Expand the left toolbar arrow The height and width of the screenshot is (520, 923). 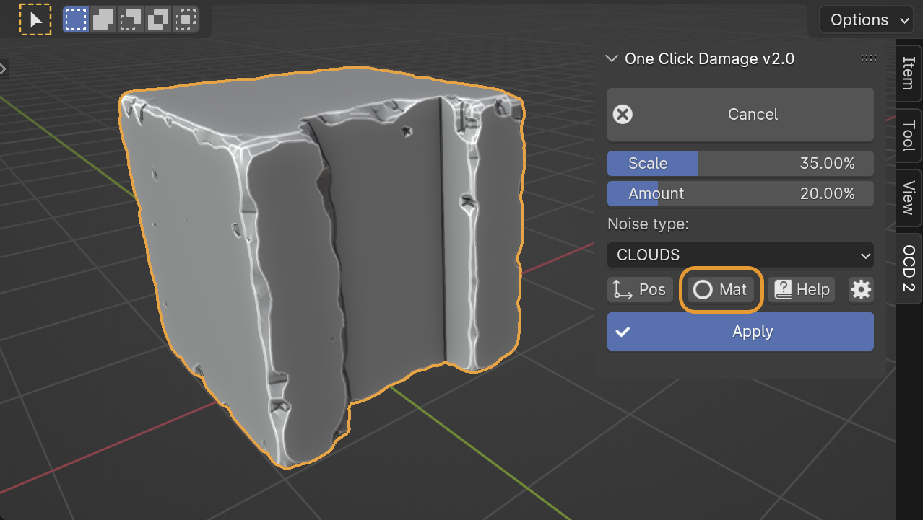click(x=3, y=69)
